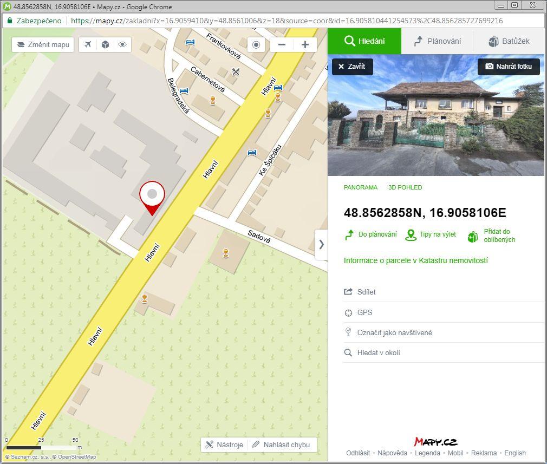Click the Reklama footer link
The height and width of the screenshot is (464, 547).
tap(484, 453)
